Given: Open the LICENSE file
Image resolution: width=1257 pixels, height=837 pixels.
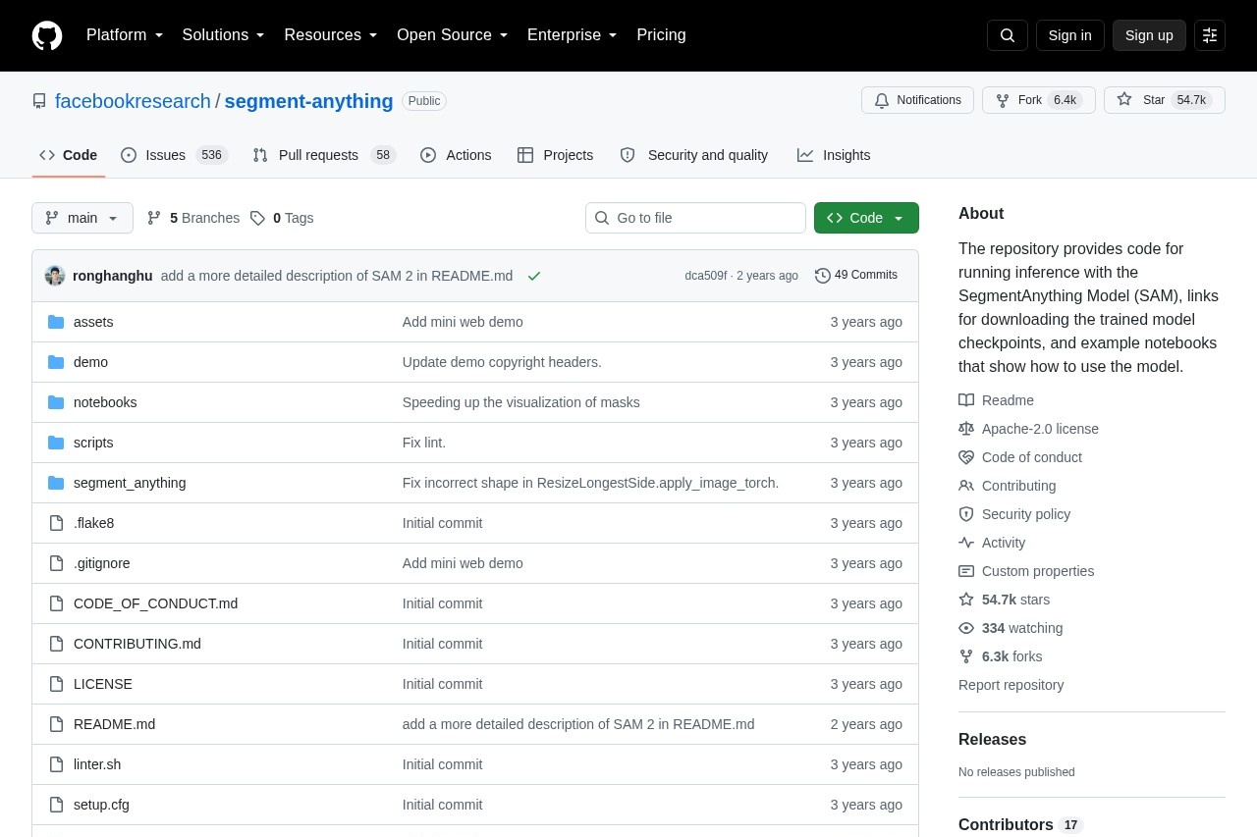Looking at the screenshot, I should point(103,684).
